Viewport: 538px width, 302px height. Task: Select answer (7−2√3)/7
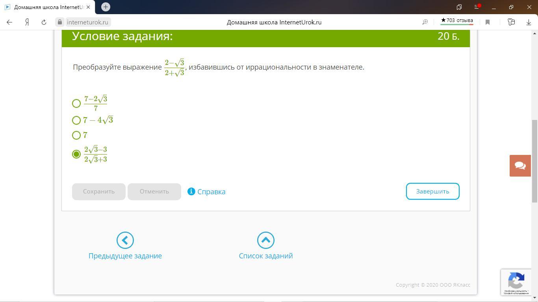(x=76, y=103)
